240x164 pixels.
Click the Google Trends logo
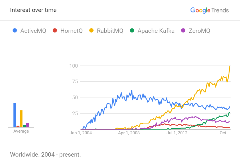(209, 10)
